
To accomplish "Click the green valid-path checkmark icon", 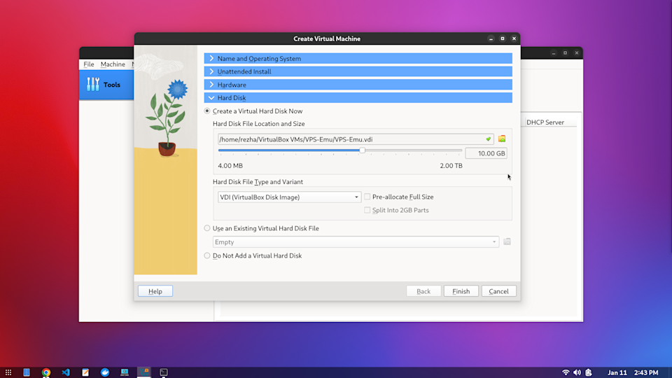I will 488,139.
